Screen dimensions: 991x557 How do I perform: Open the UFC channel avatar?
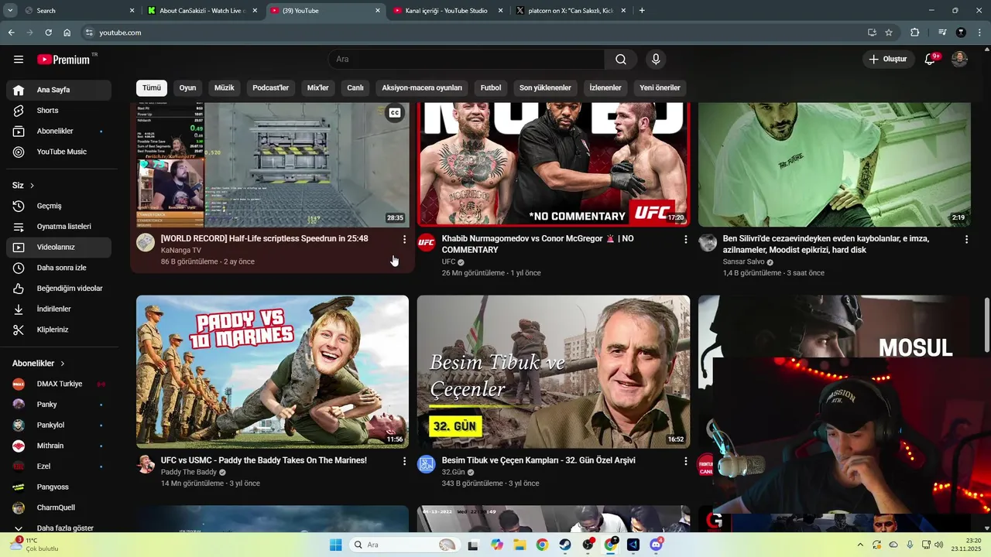pos(427,243)
